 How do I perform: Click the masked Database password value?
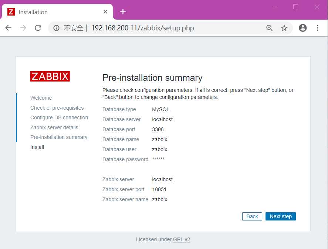[158, 159]
